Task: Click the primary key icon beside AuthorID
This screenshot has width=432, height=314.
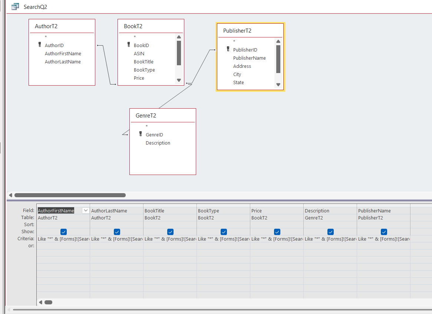Action: 40,45
